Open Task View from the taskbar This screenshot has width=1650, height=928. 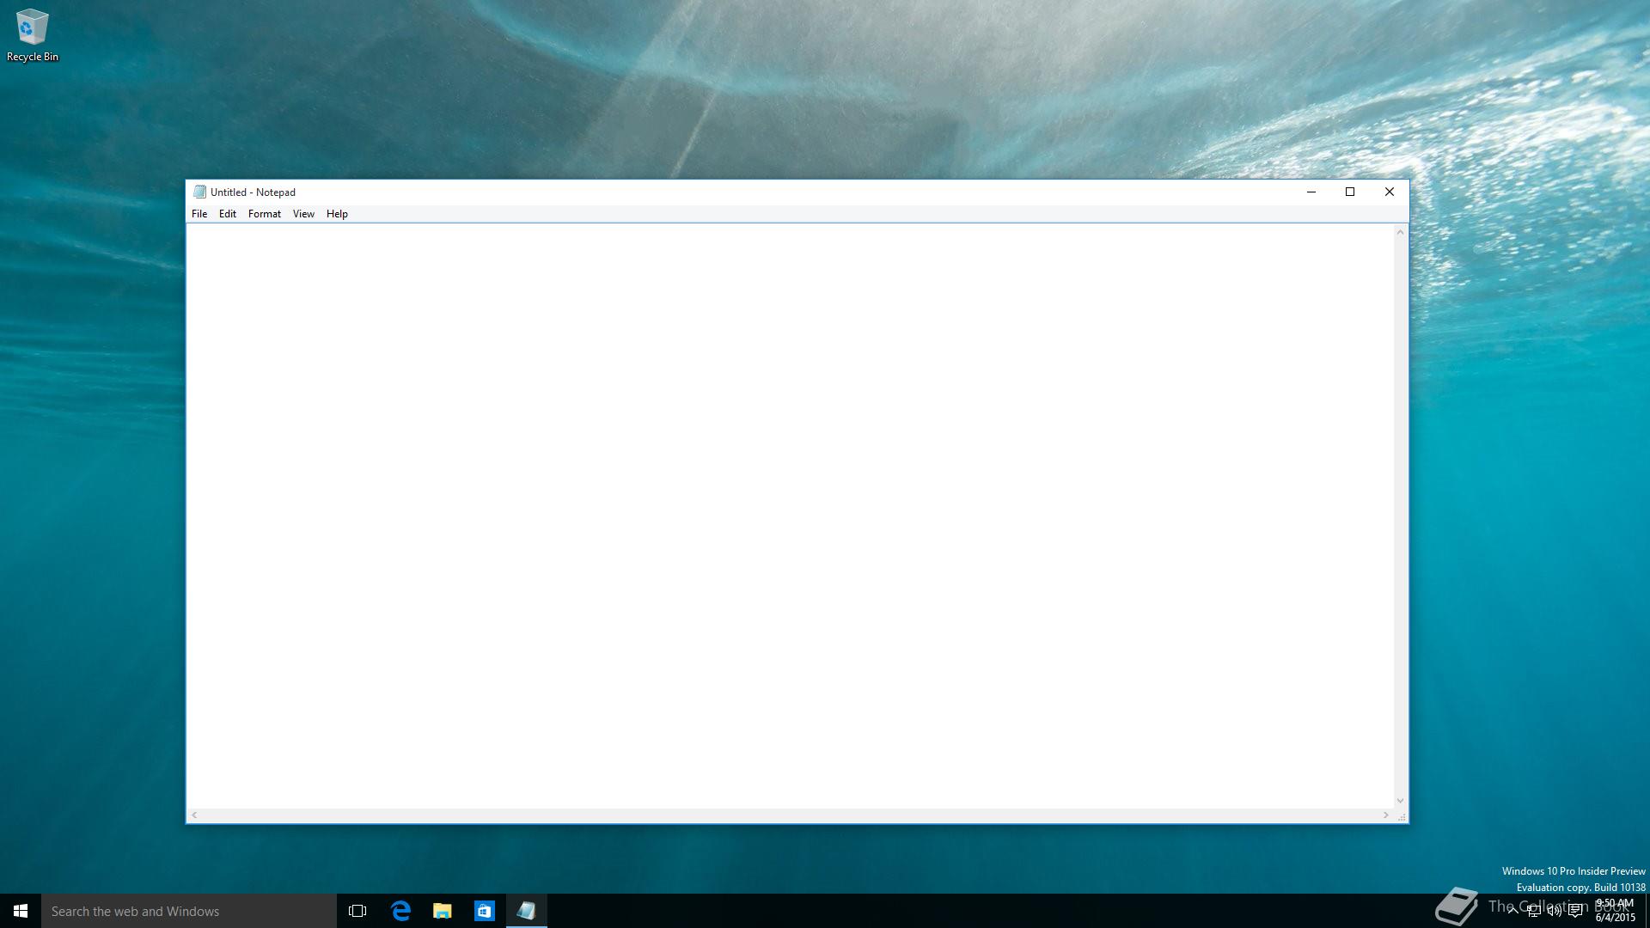tap(357, 911)
